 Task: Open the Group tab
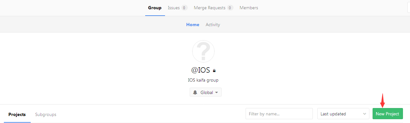(155, 8)
